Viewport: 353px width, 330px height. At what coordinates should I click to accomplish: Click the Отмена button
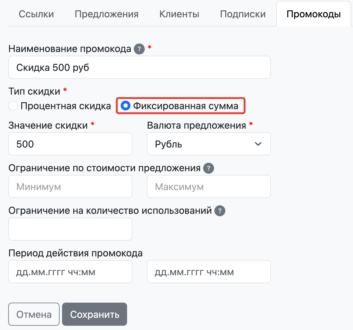(34, 314)
